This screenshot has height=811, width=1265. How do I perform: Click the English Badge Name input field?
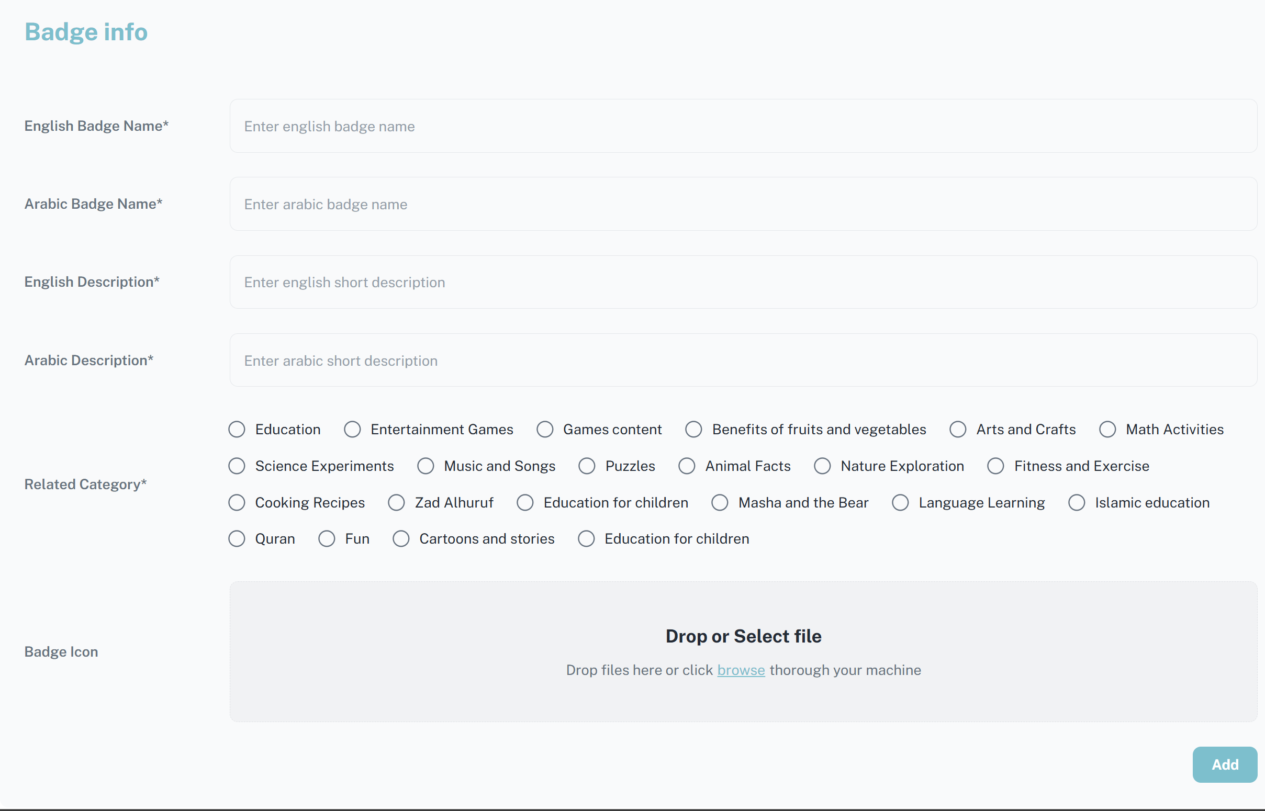pyautogui.click(x=743, y=127)
